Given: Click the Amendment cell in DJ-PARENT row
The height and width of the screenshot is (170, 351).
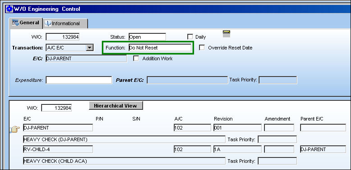Looking at the screenshot, I should pyautogui.click(x=279, y=128).
